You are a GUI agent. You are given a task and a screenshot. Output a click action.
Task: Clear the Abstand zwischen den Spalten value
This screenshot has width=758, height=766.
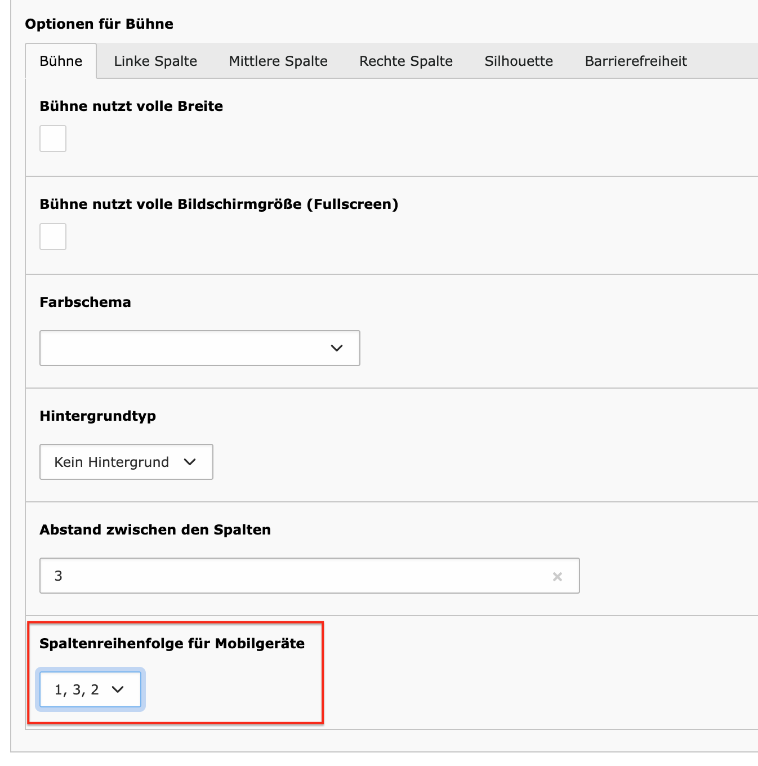tap(557, 576)
